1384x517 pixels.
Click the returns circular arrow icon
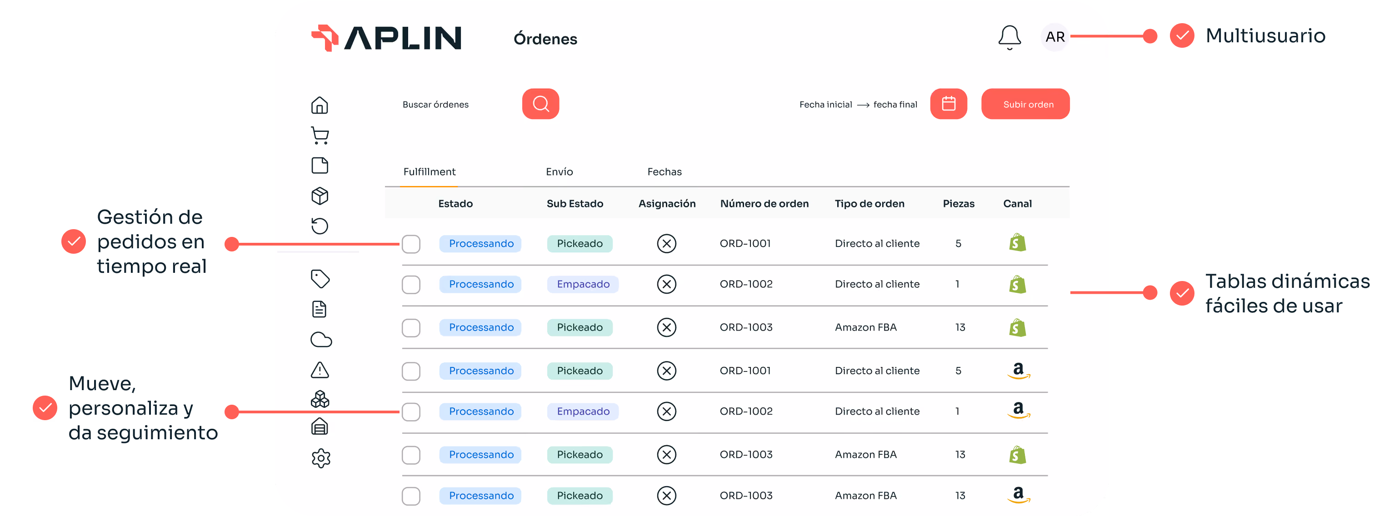(x=320, y=226)
